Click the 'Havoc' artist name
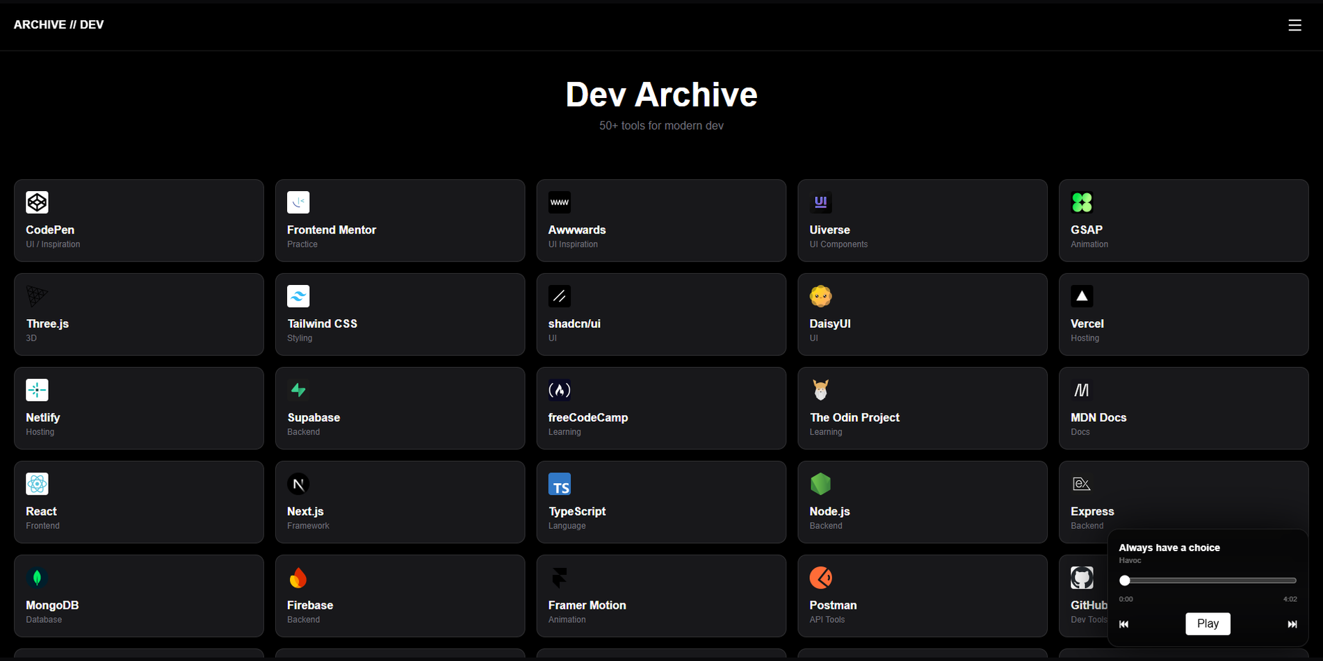 1130,560
